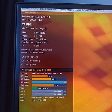The height and width of the screenshot is (112, 112).
Task: Click the GPU usage 100% bar
Action: pyautogui.click(x=49, y=82)
